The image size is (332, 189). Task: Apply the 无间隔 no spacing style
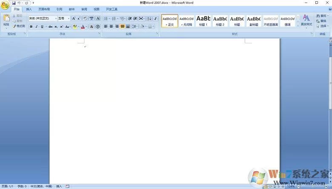(186, 21)
